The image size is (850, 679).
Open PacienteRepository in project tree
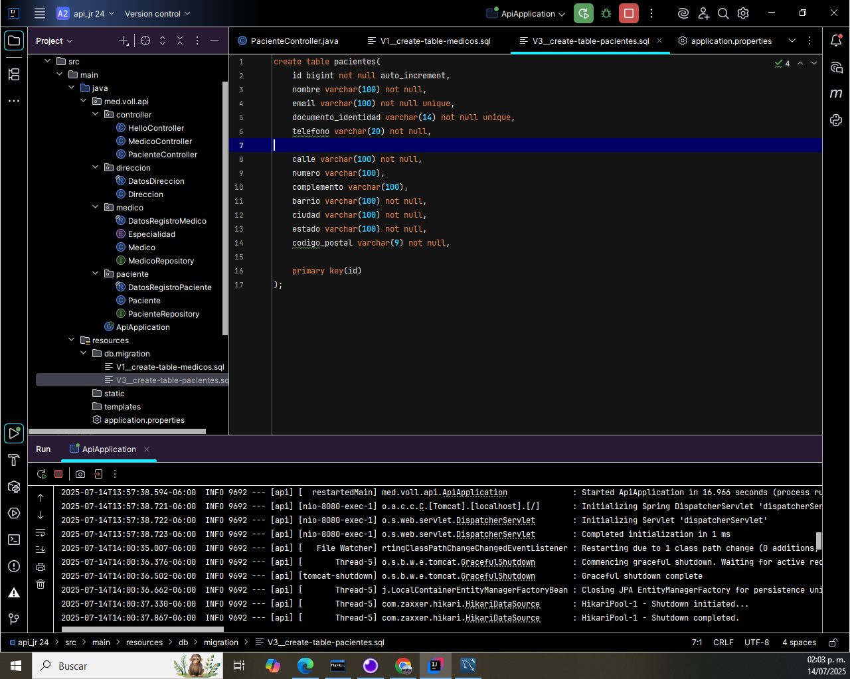163,314
